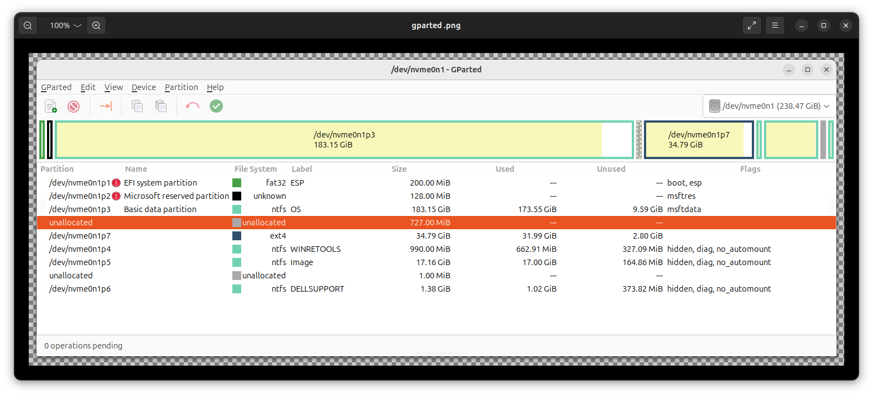Screen dimensions: 873x396
Task: Zoom out using the image viewer's magnifier icon
Action: tap(28, 25)
